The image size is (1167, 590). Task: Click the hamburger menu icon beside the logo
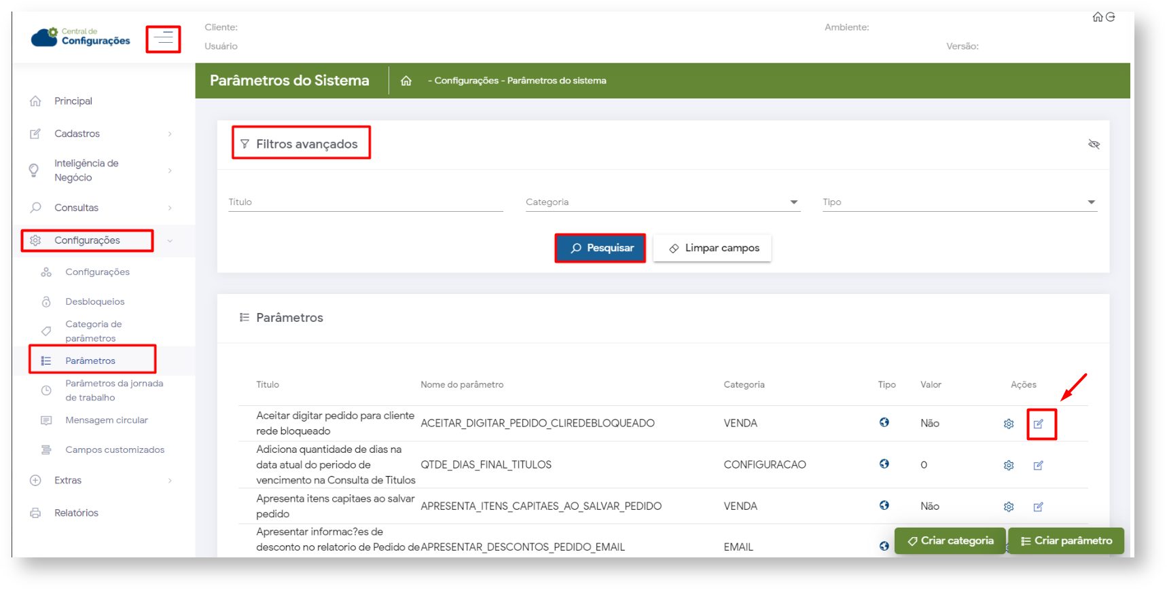[x=163, y=39]
